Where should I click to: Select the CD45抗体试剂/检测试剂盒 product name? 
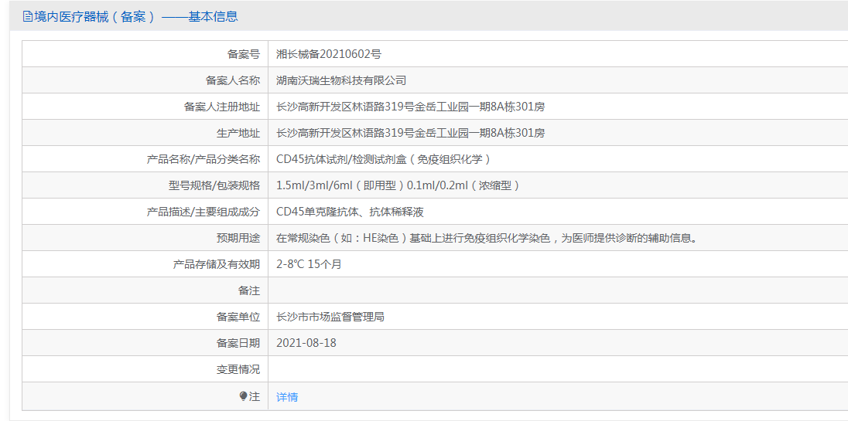pyautogui.click(x=384, y=159)
